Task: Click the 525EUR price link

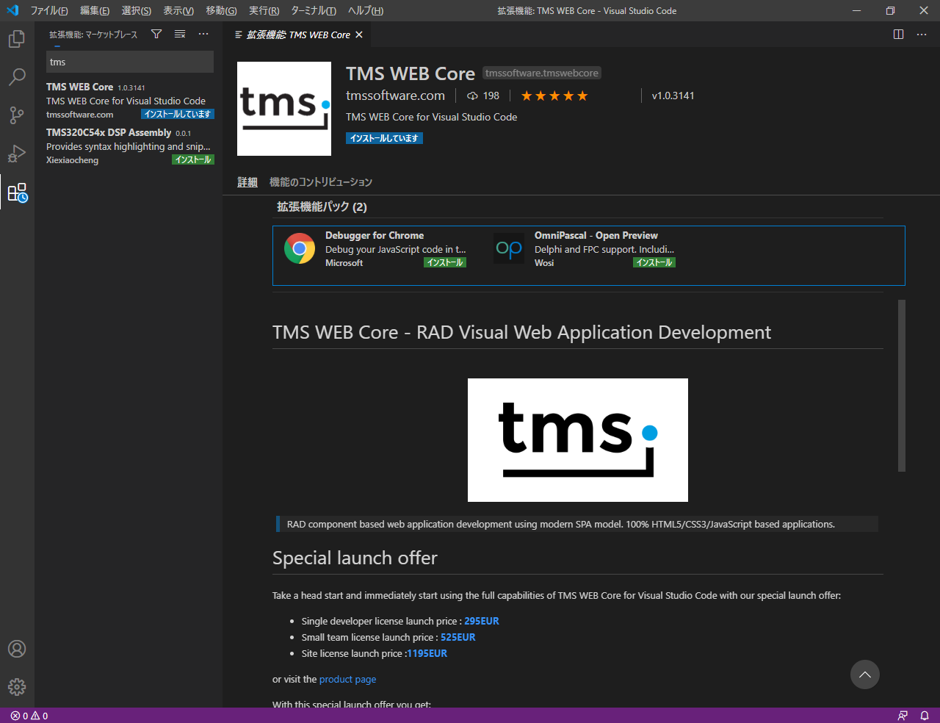Action: (x=458, y=637)
